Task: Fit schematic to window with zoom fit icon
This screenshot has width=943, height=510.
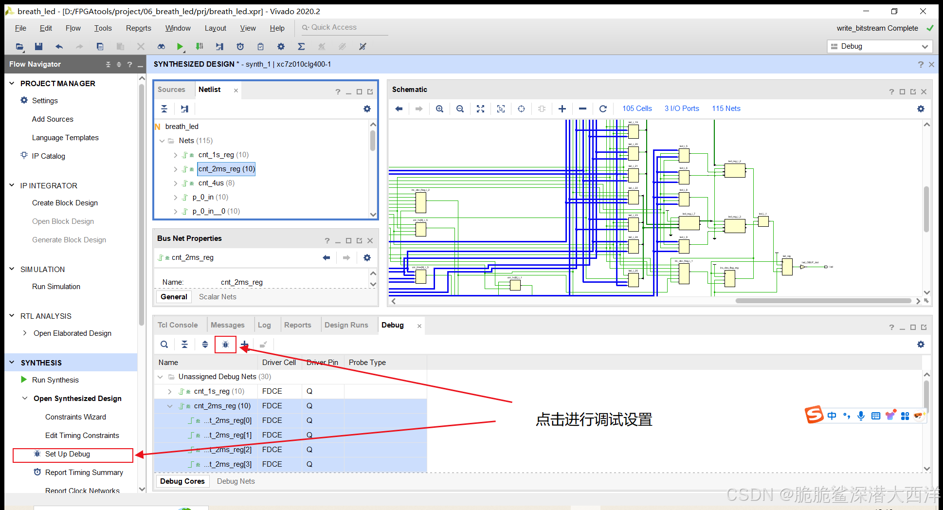Action: [480, 109]
